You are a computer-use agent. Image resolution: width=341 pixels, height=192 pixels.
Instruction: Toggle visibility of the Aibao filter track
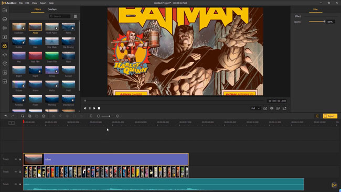[16, 159]
